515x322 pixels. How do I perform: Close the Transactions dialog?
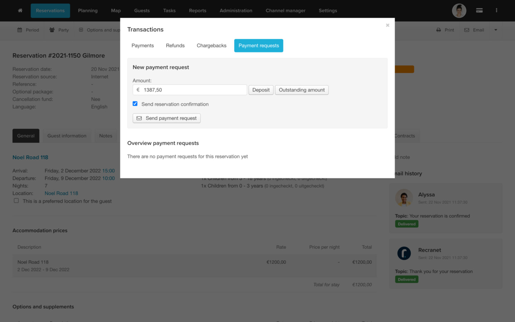coord(387,25)
